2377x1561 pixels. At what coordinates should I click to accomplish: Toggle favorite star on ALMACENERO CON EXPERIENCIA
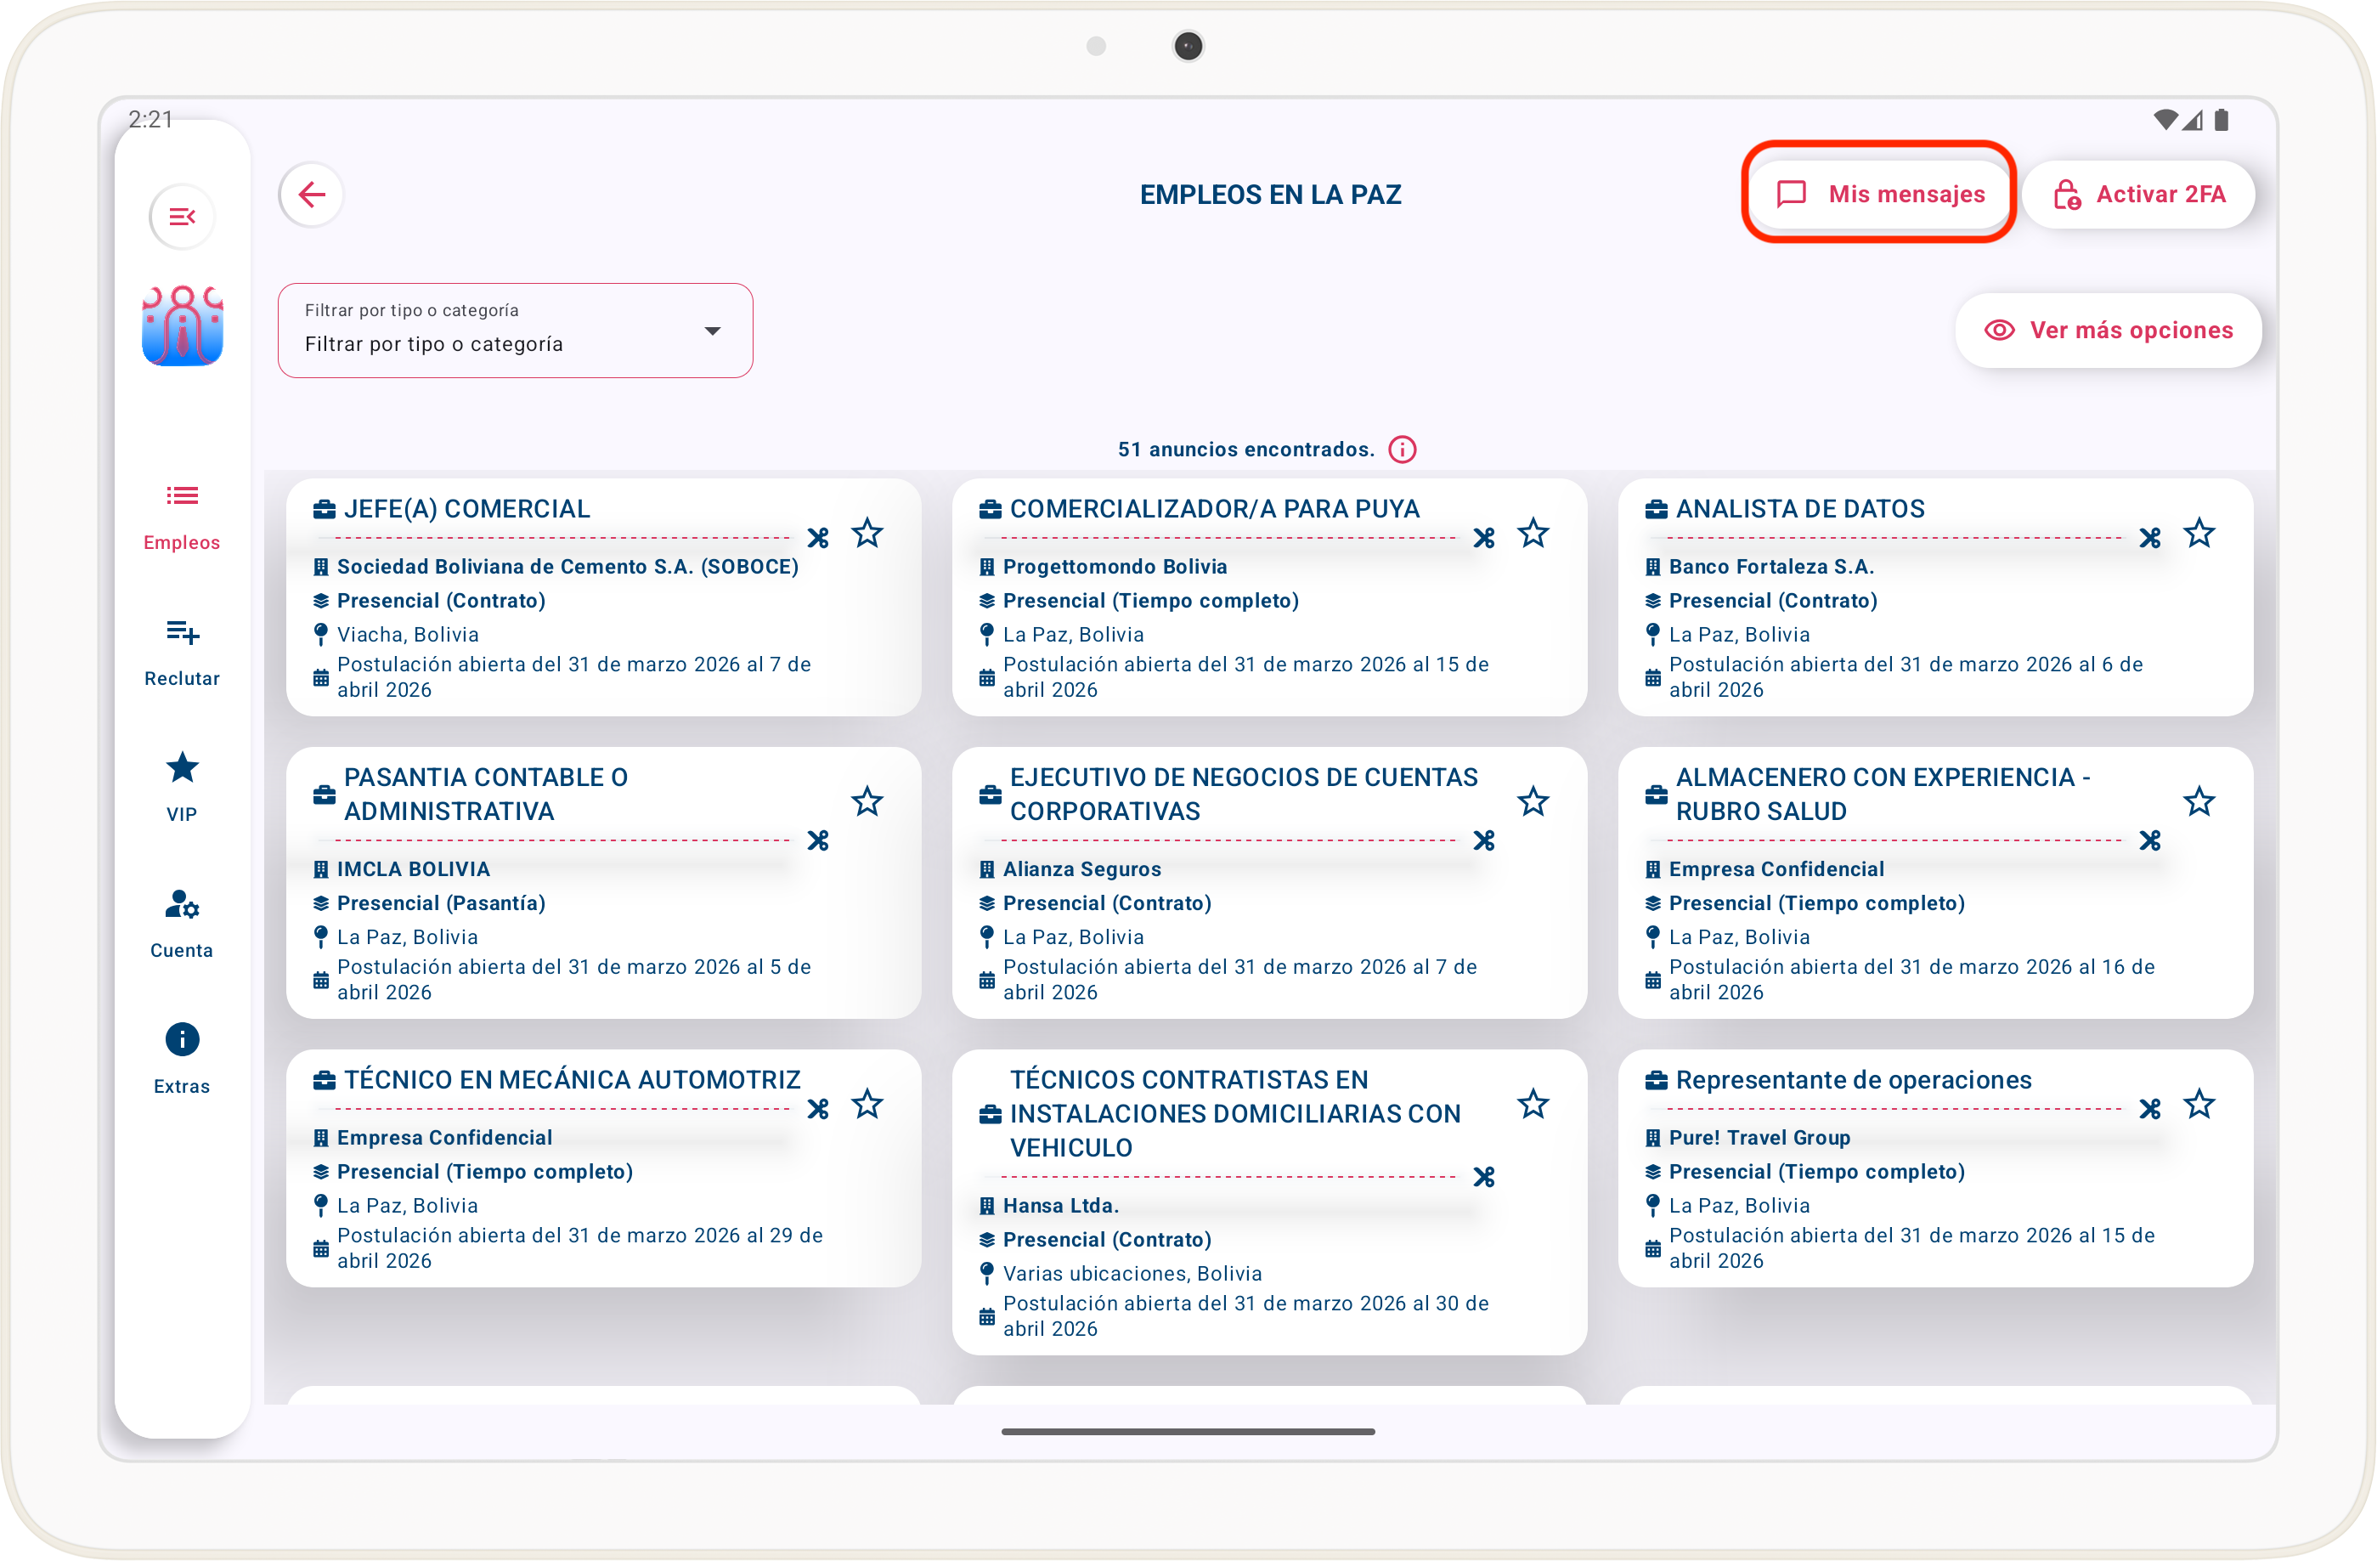point(2199,801)
